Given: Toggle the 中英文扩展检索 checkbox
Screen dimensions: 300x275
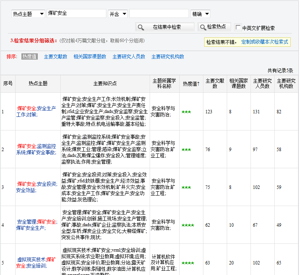Looking at the screenshot, I should coord(238,27).
